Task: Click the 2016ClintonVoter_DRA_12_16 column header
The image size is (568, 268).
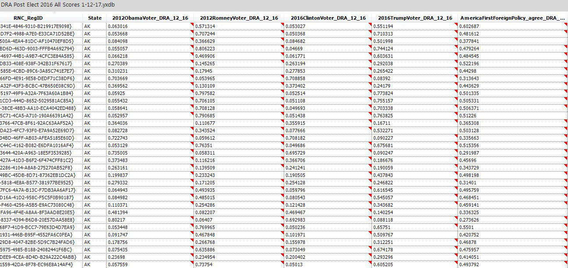Action: [x=328, y=18]
